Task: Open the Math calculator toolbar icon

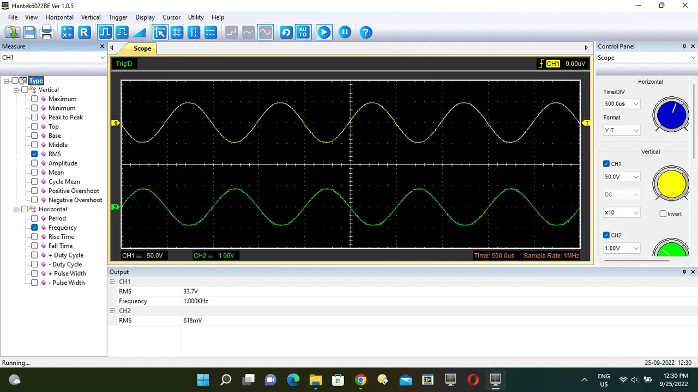Action: [67, 32]
